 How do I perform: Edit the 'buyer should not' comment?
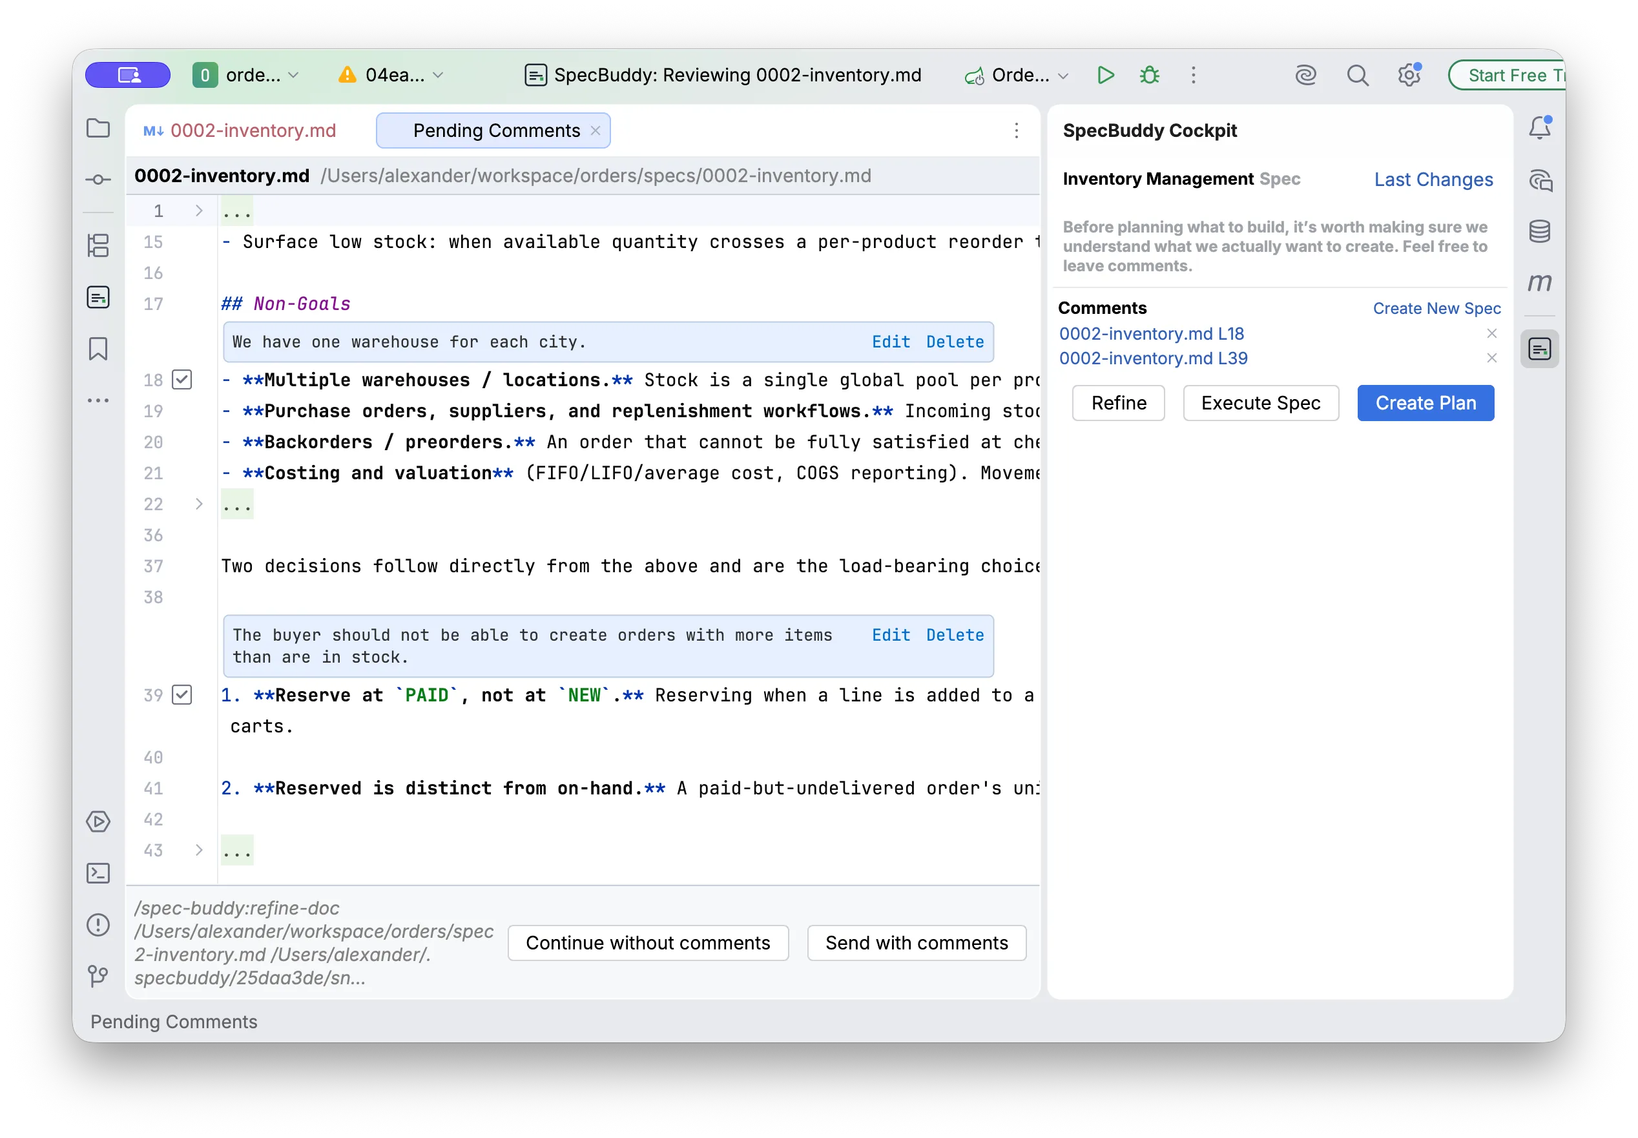point(891,635)
